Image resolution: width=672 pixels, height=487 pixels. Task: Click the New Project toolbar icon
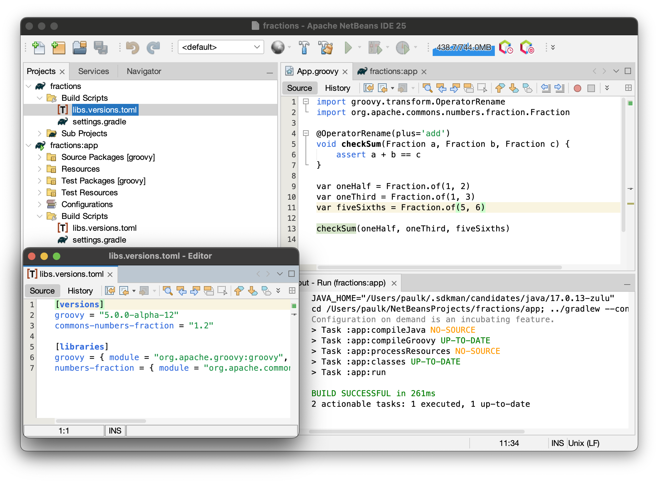pyautogui.click(x=58, y=48)
